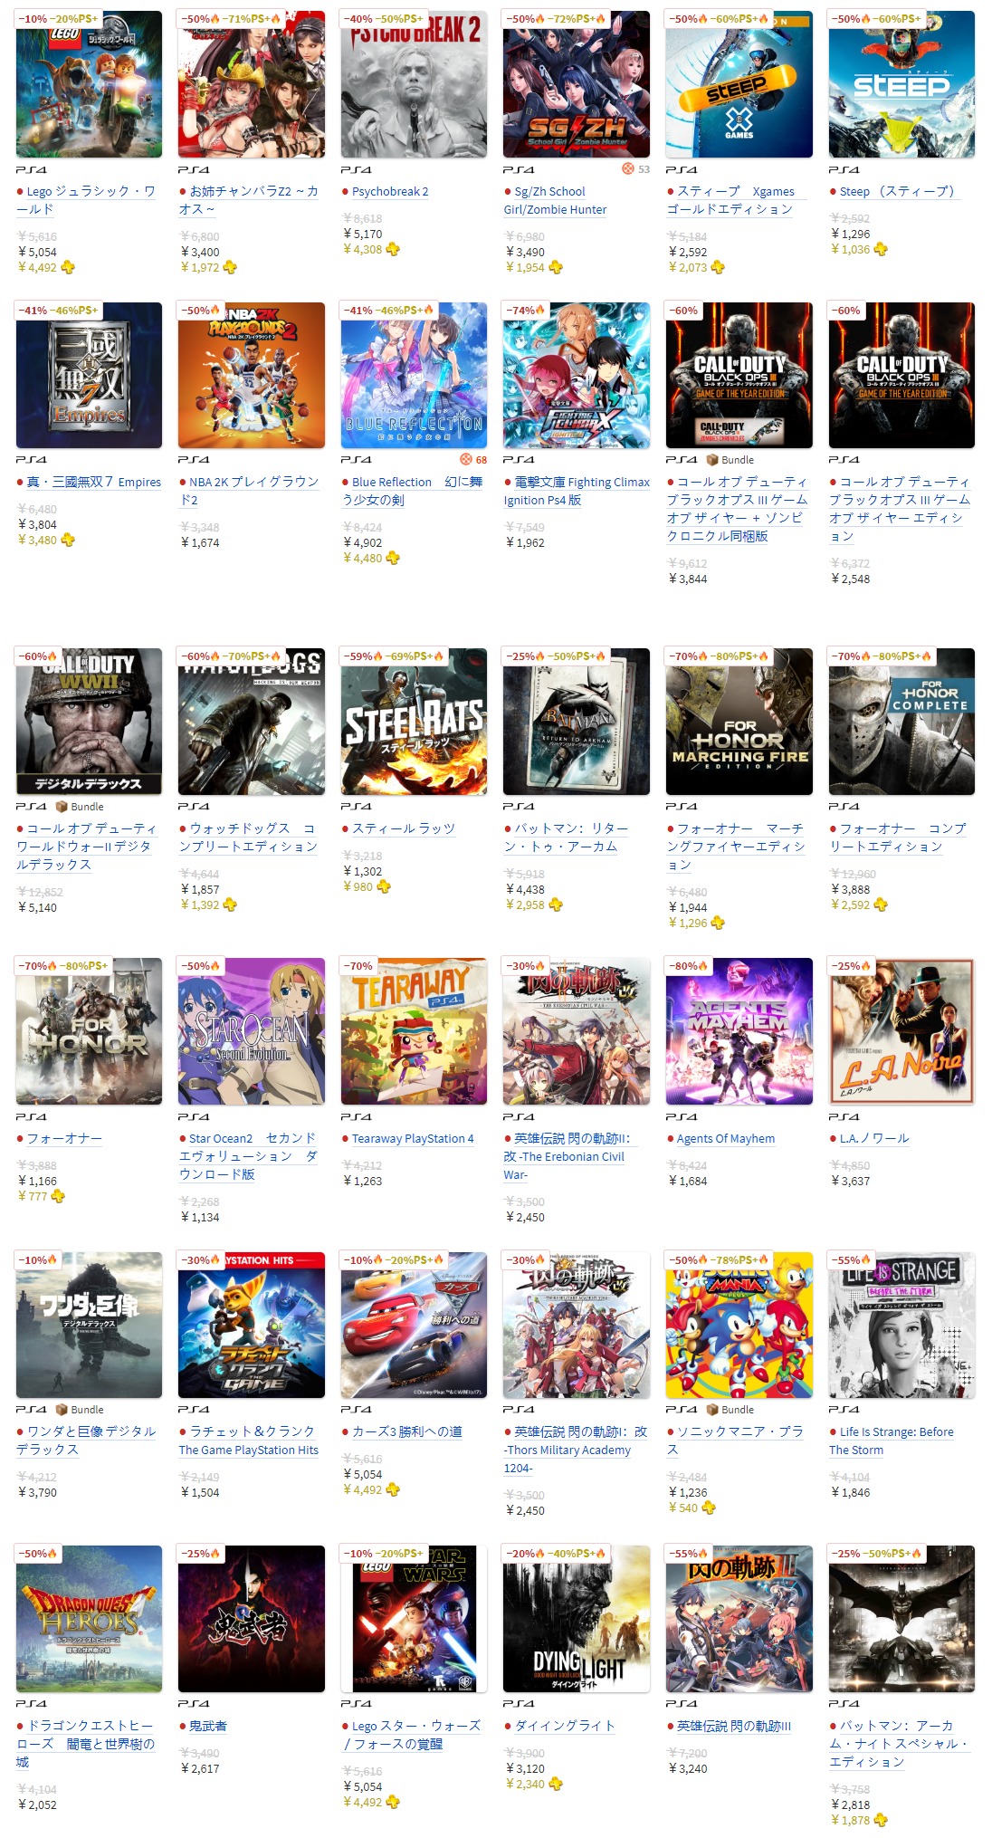Open Tearaway PlayStation 4 title link
The height and width of the screenshot is (1838, 992).
(x=413, y=1139)
